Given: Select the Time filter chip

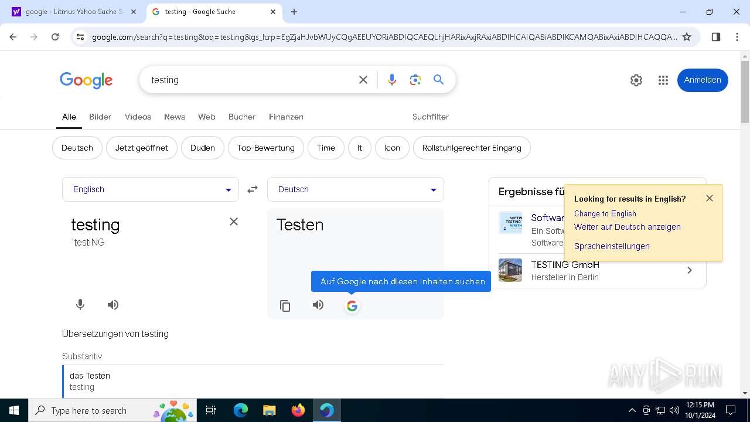Looking at the screenshot, I should coord(326,148).
